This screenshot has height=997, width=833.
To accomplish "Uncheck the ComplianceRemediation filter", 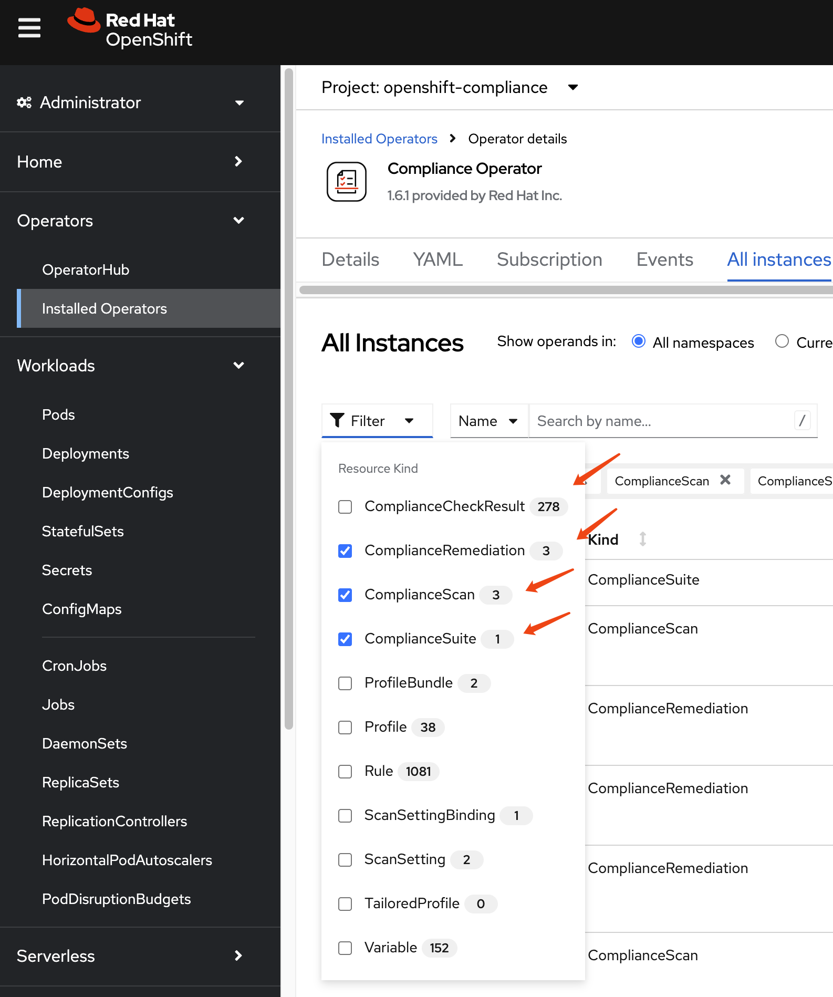I will [345, 551].
